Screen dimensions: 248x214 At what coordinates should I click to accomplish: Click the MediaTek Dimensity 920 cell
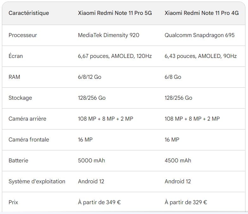[x=108, y=35]
